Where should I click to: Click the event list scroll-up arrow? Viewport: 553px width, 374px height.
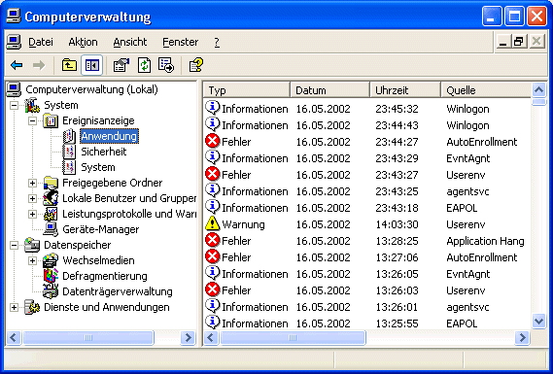(538, 90)
